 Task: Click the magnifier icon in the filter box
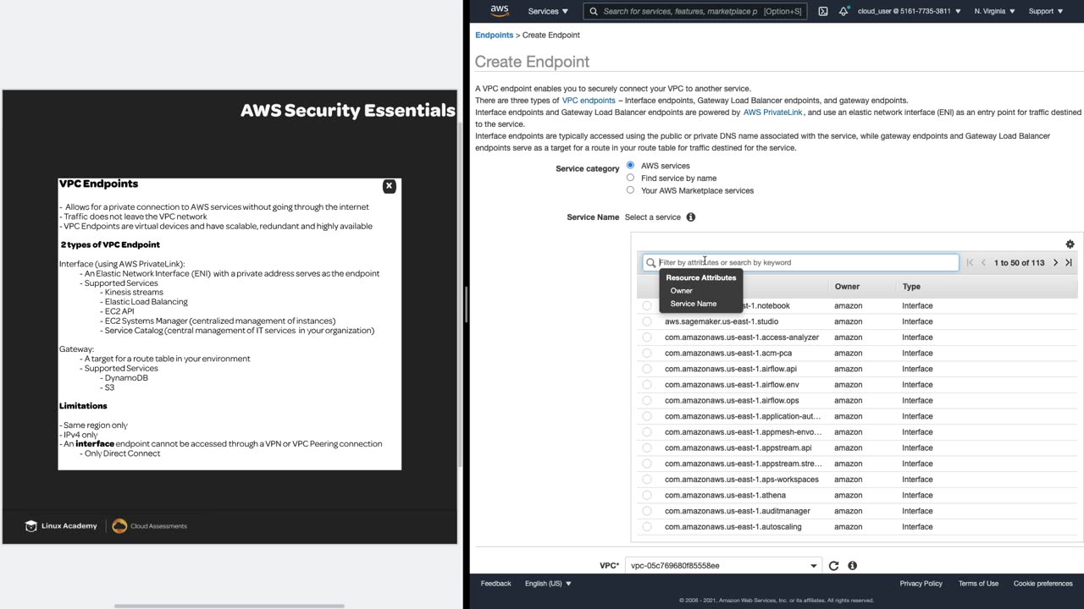click(650, 263)
